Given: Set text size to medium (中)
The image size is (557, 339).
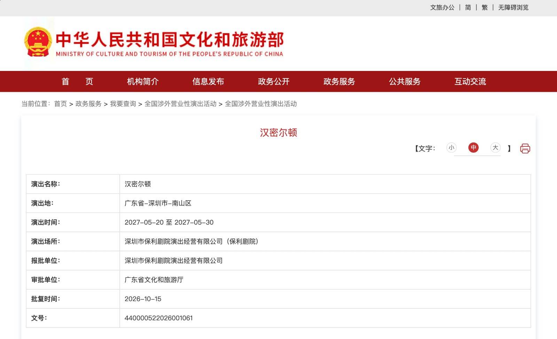Looking at the screenshot, I should [x=473, y=147].
